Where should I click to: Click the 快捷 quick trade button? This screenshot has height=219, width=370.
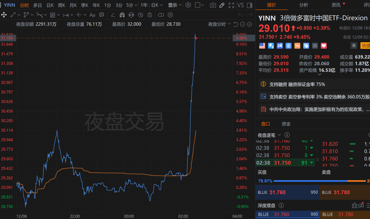click(365, 45)
